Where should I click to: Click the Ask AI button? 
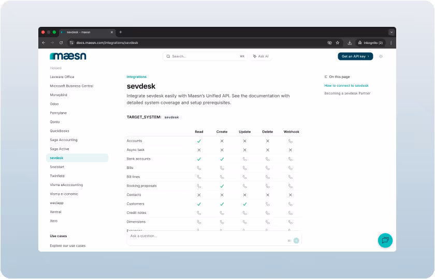[x=261, y=56]
